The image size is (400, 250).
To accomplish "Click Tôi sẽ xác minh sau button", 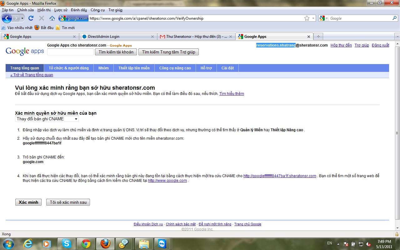I will [x=68, y=202].
